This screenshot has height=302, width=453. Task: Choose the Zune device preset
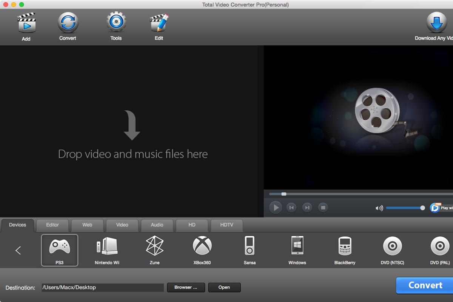point(155,250)
